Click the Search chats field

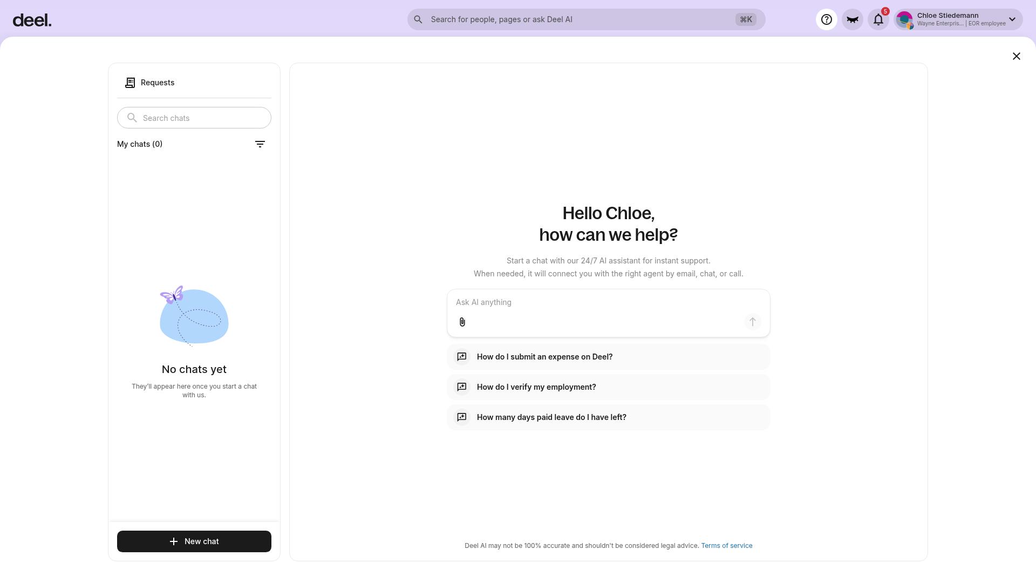pos(194,118)
